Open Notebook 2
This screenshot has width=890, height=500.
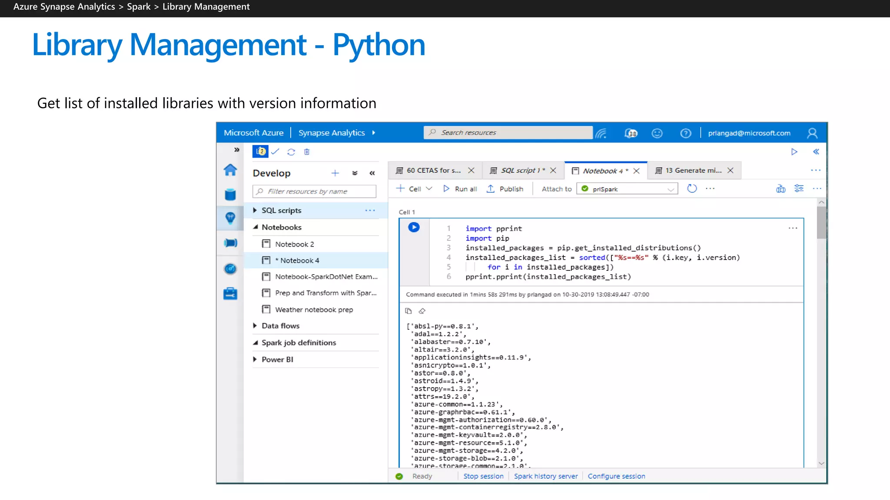pos(294,244)
